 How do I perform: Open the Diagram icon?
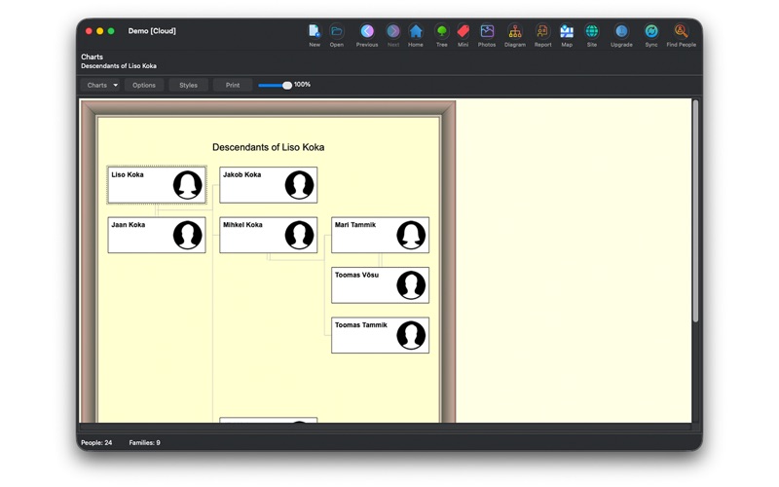[x=515, y=31]
